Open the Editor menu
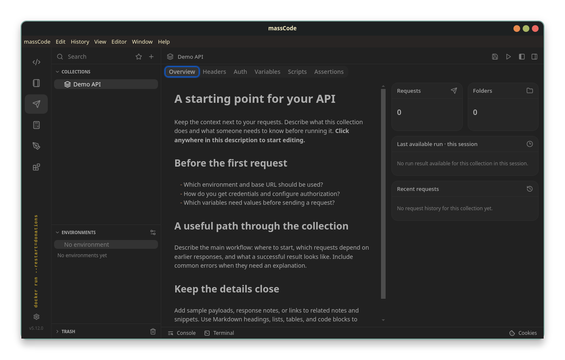The width and height of the screenshot is (565, 360). coord(119,42)
